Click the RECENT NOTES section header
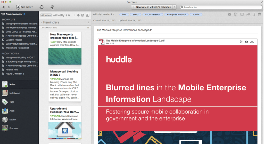The height and width of the screenshot is (144, 264). coord(10,53)
